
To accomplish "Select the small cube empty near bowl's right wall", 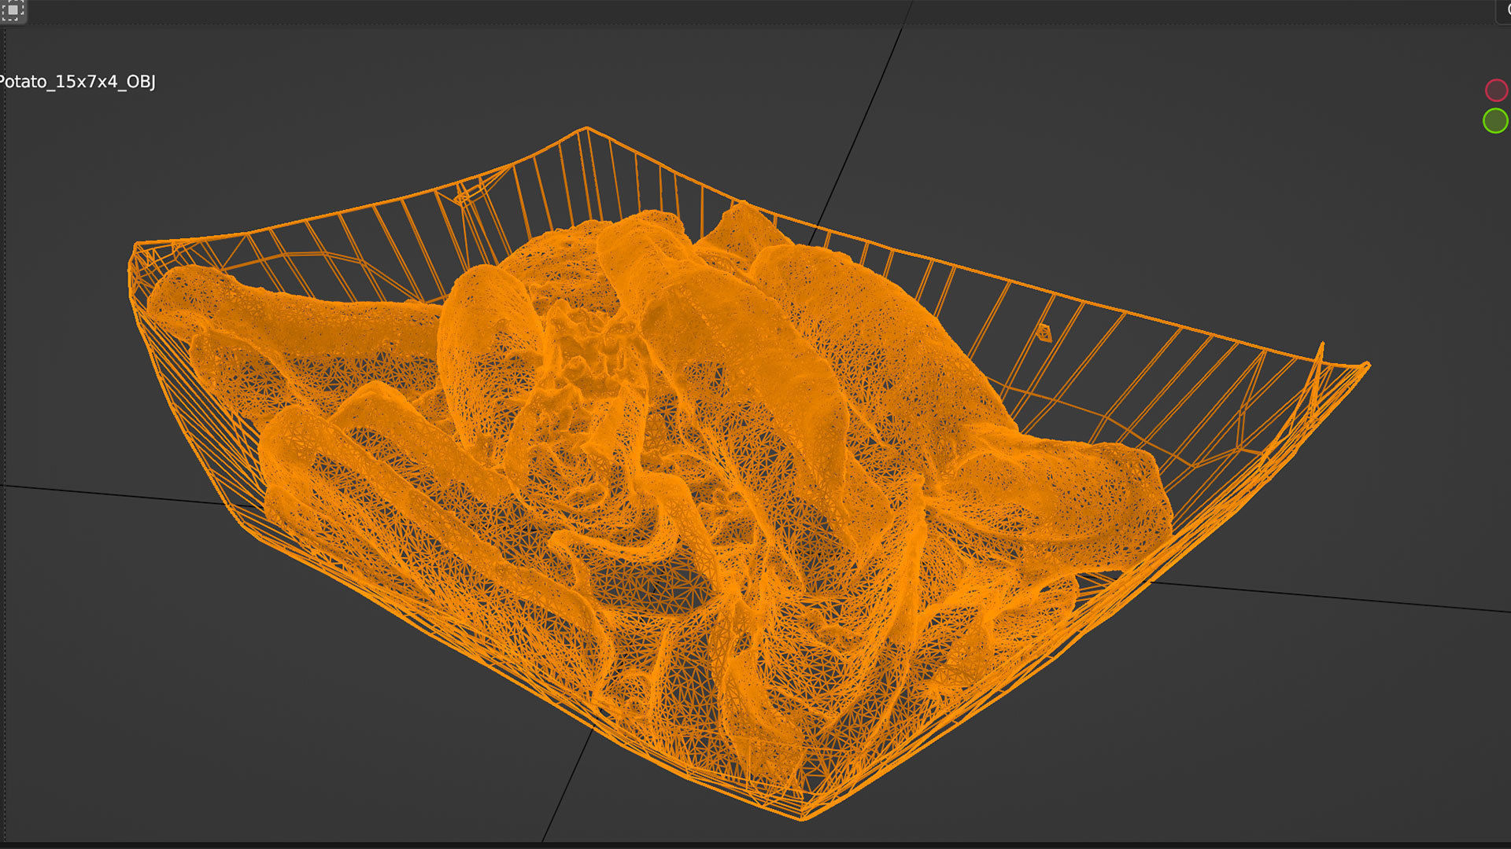I will click(x=1044, y=333).
